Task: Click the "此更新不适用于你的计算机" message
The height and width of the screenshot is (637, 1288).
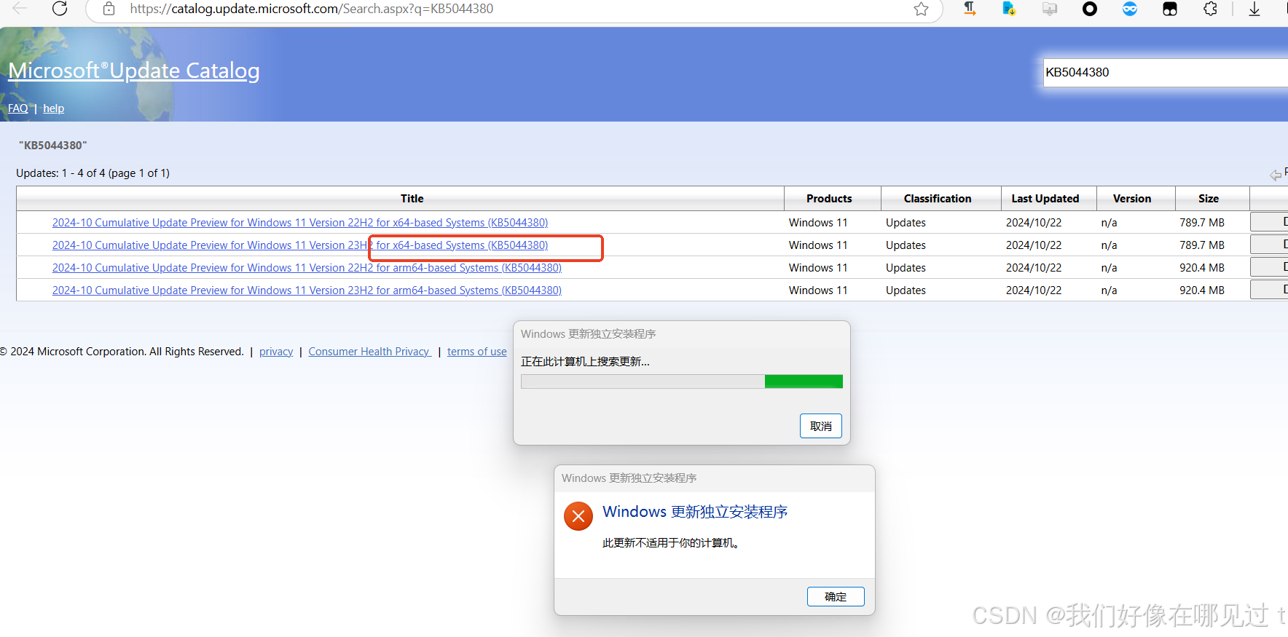Action: click(x=671, y=543)
